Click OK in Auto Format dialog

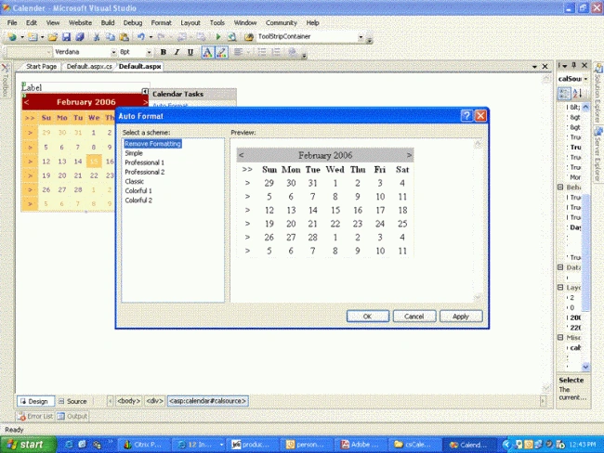[367, 316]
